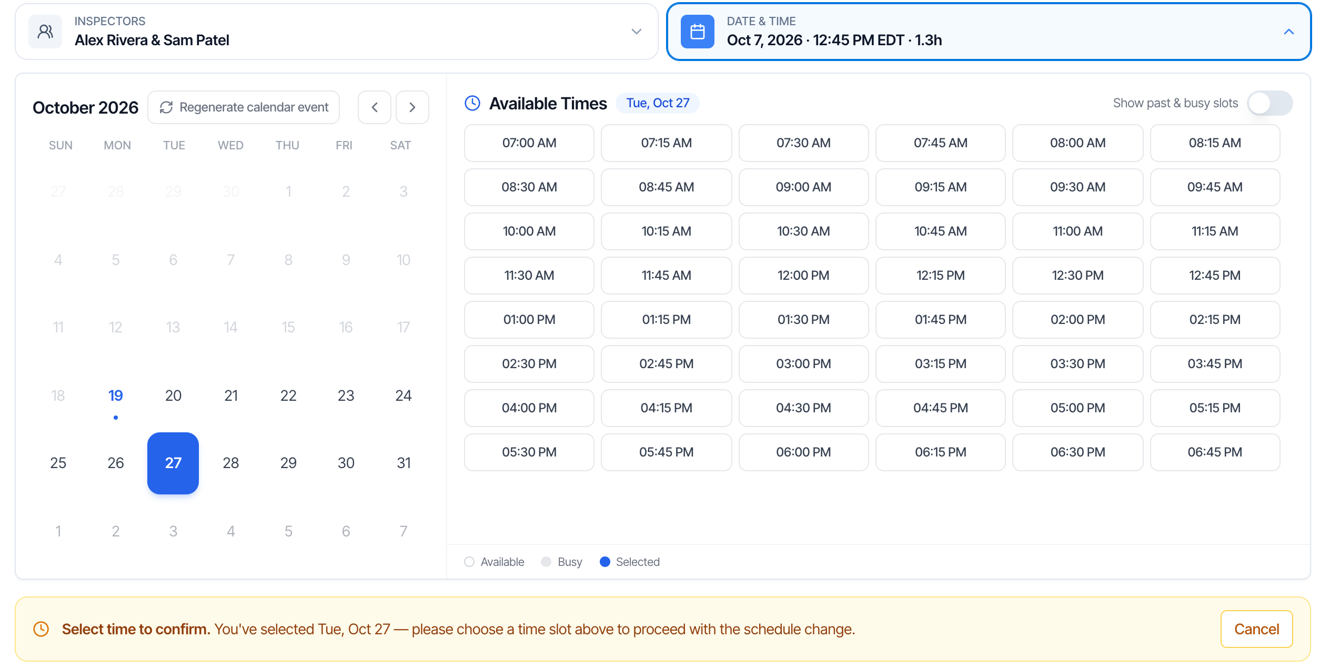This screenshot has width=1330, height=669.
Task: Click the Selected legend dot
Action: pyautogui.click(x=605, y=562)
